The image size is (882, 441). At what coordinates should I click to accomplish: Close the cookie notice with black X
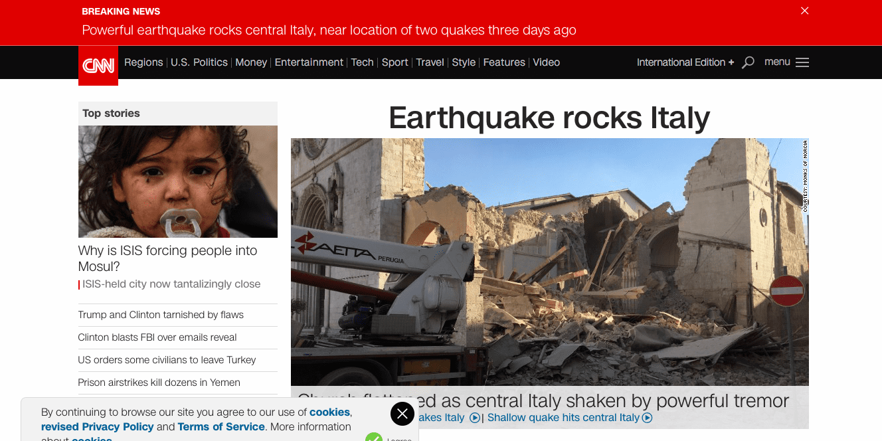tap(402, 414)
